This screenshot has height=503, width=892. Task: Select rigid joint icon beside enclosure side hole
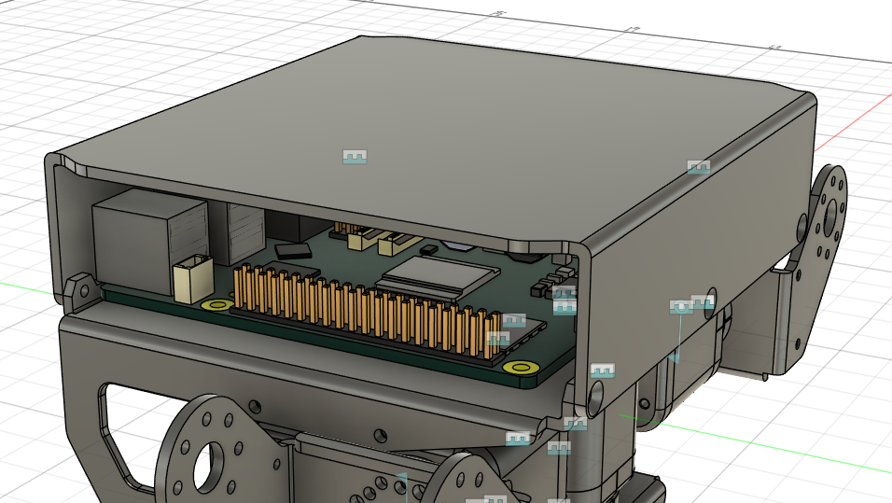(704, 301)
